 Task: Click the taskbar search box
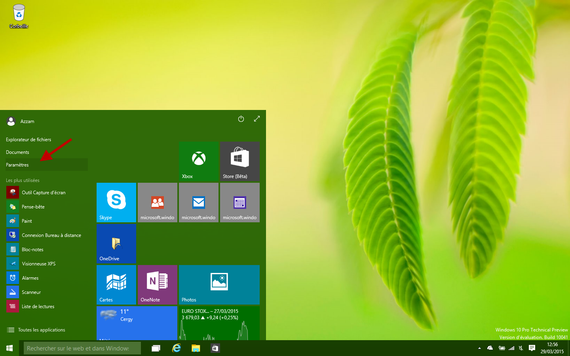(x=82, y=348)
